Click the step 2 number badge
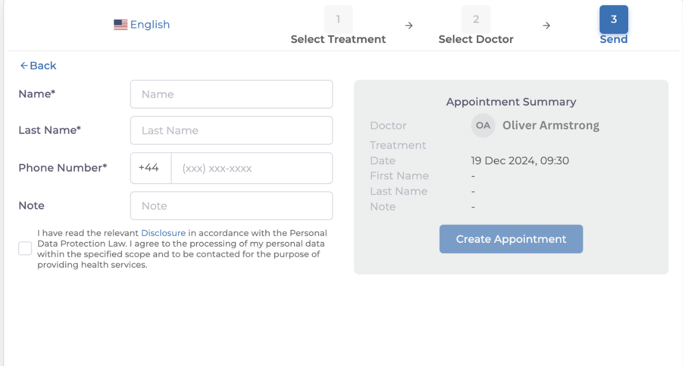This screenshot has width=683, height=366. [476, 20]
